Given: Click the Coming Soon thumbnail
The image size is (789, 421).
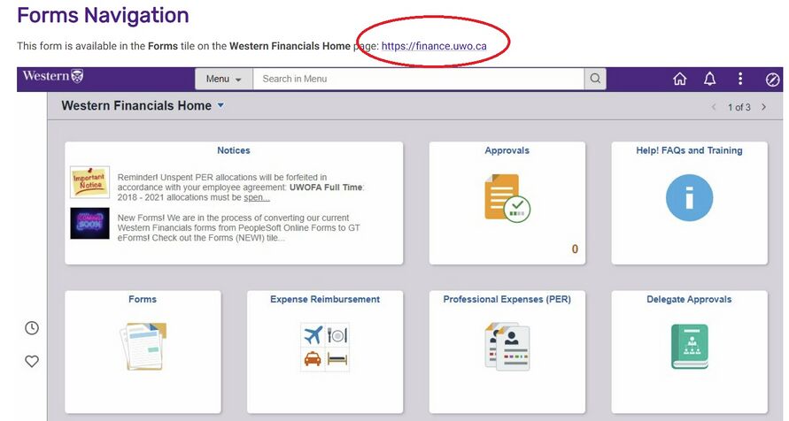Looking at the screenshot, I should click(89, 223).
